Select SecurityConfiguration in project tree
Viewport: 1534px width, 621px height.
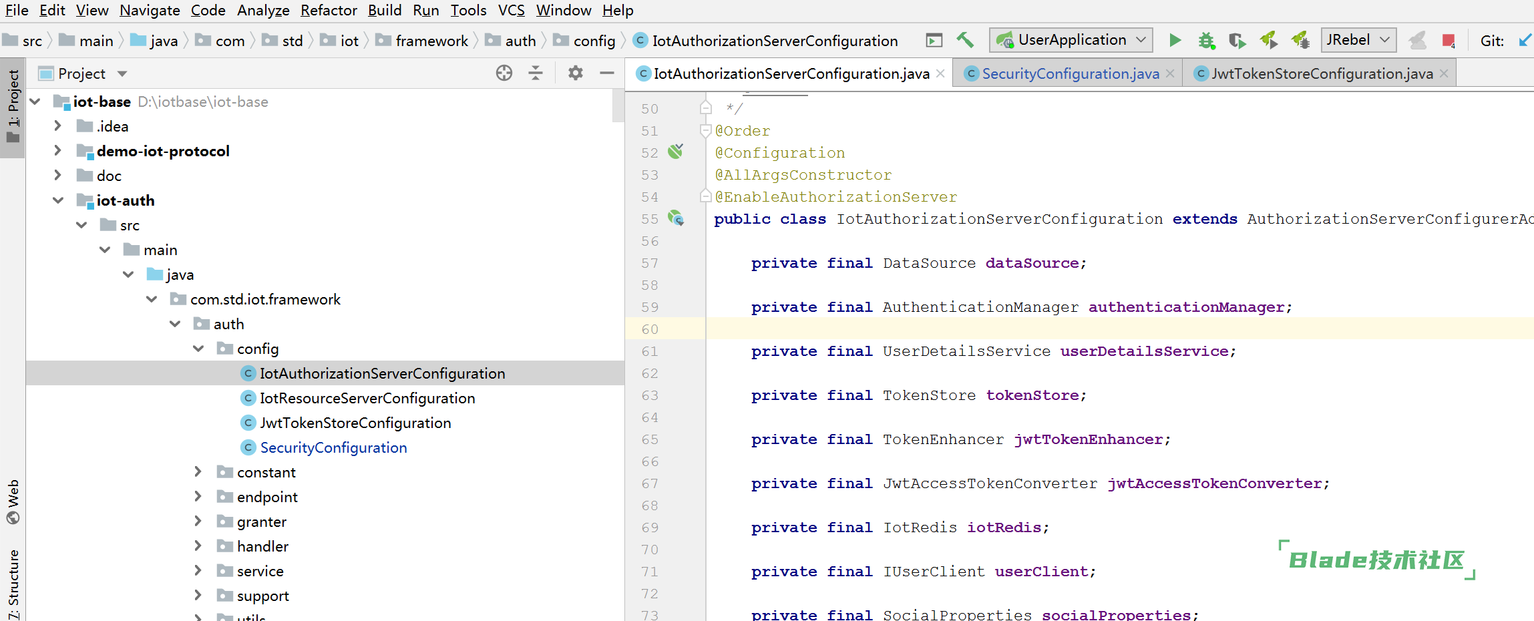(333, 447)
